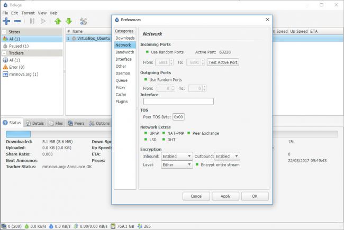Click the Test Active Port button
The height and width of the screenshot is (230, 344).
tap(223, 62)
